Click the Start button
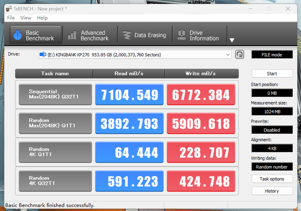 (x=272, y=74)
